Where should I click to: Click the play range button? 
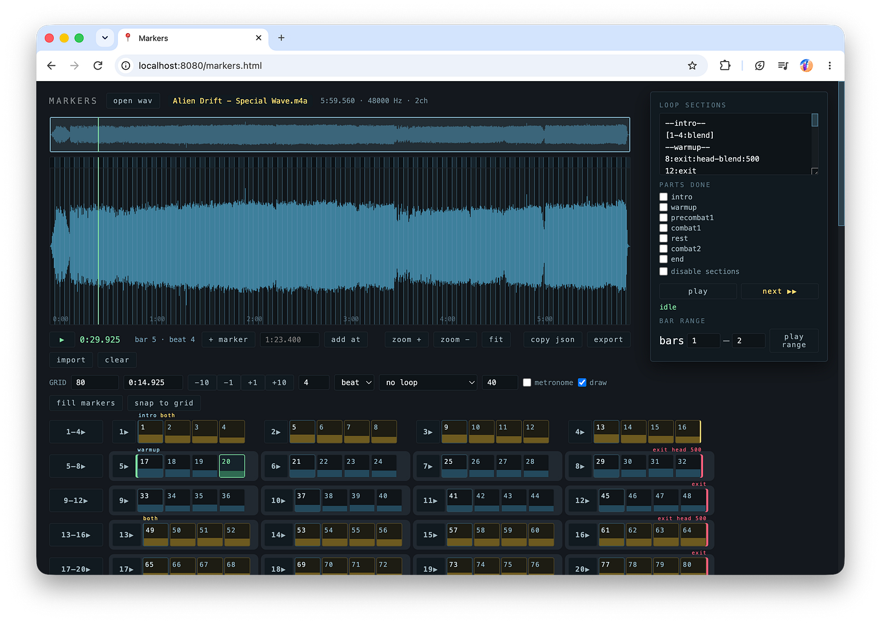pos(794,341)
